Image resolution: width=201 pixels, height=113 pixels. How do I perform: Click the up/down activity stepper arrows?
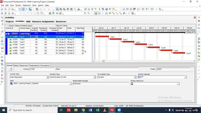[x=11, y=69]
